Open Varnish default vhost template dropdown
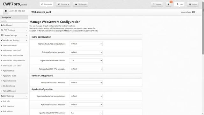 (x=86, y=83)
